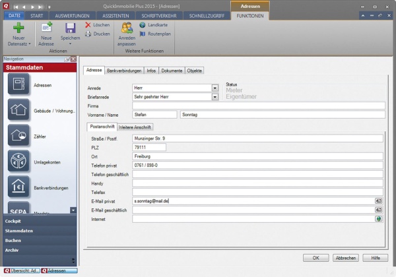Select the SEPA Mandate navigation icon
This screenshot has height=277, width=396.
tap(18, 208)
